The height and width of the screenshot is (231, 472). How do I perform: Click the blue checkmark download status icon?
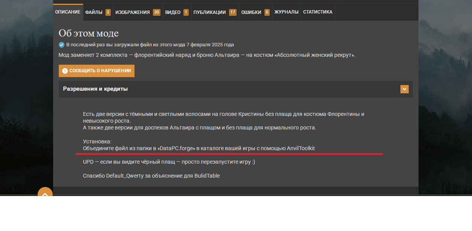click(61, 45)
